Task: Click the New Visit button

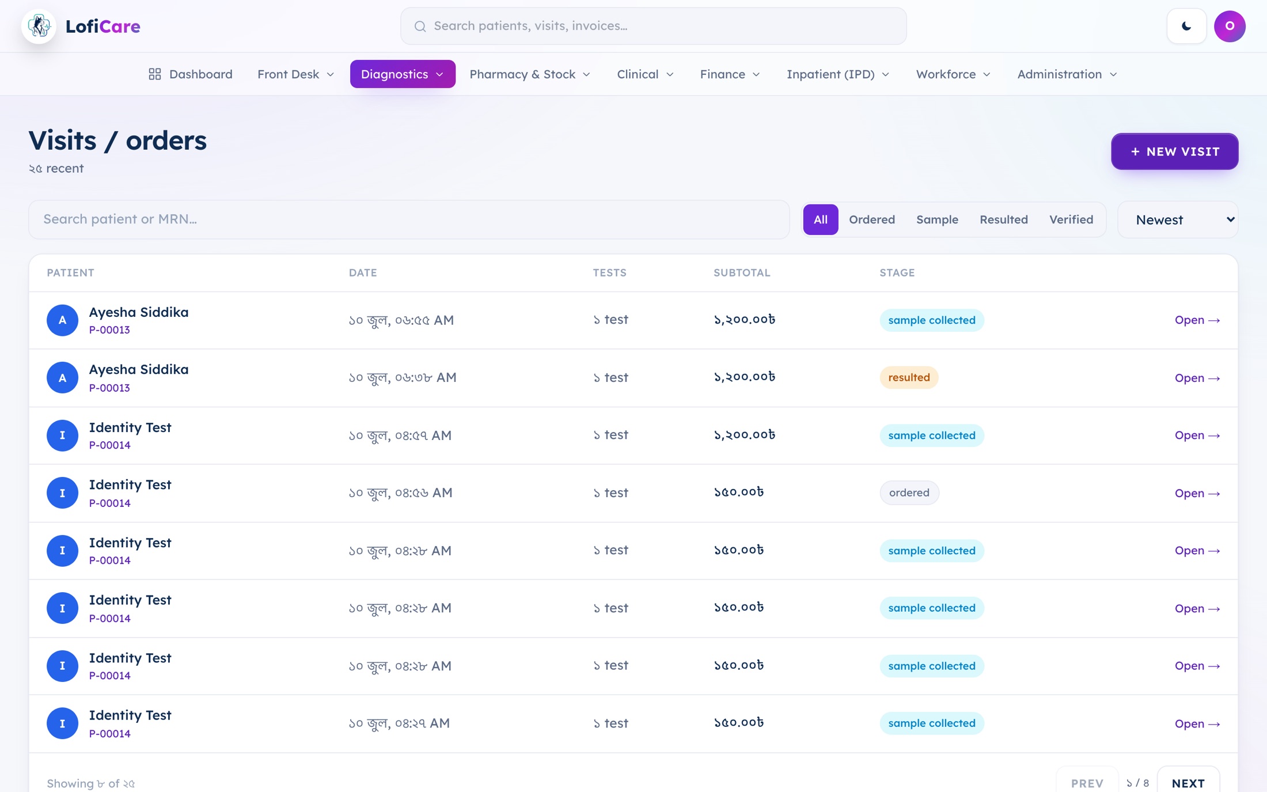Action: (x=1174, y=151)
